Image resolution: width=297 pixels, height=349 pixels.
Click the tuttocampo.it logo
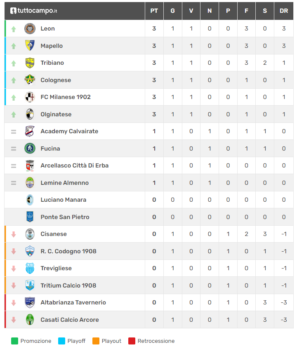point(34,11)
